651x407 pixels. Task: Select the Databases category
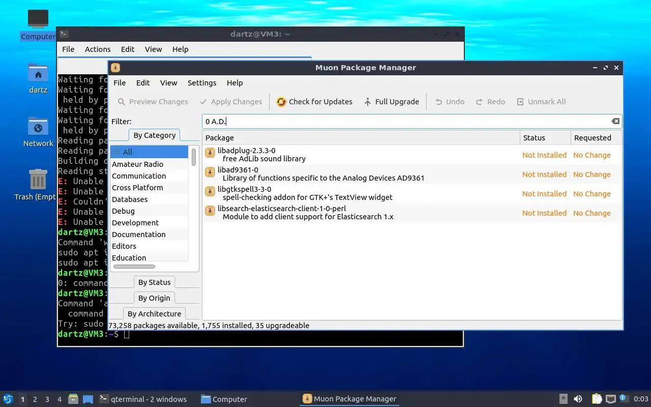[x=150, y=199]
